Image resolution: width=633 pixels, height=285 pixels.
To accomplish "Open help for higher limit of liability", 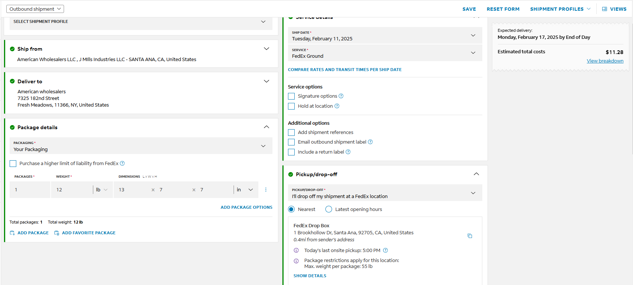I will (x=122, y=163).
